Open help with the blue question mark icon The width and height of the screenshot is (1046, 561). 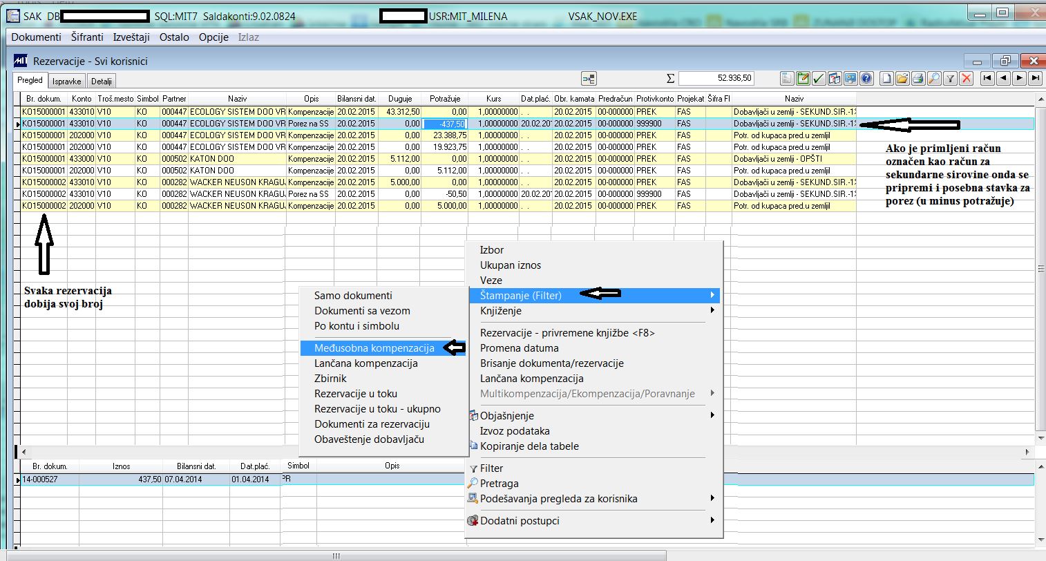pyautogui.click(x=866, y=79)
